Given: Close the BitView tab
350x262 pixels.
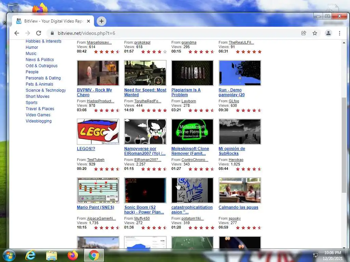Looking at the screenshot, I should click(89, 21).
